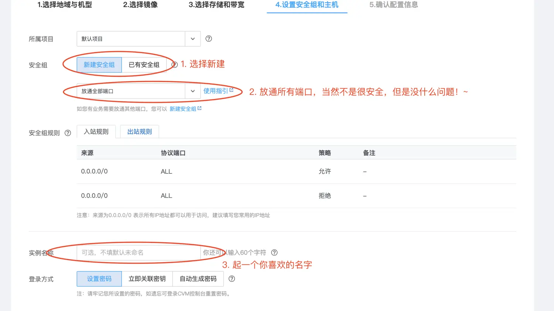Go to step 3.选择存储和带宽

point(216,5)
